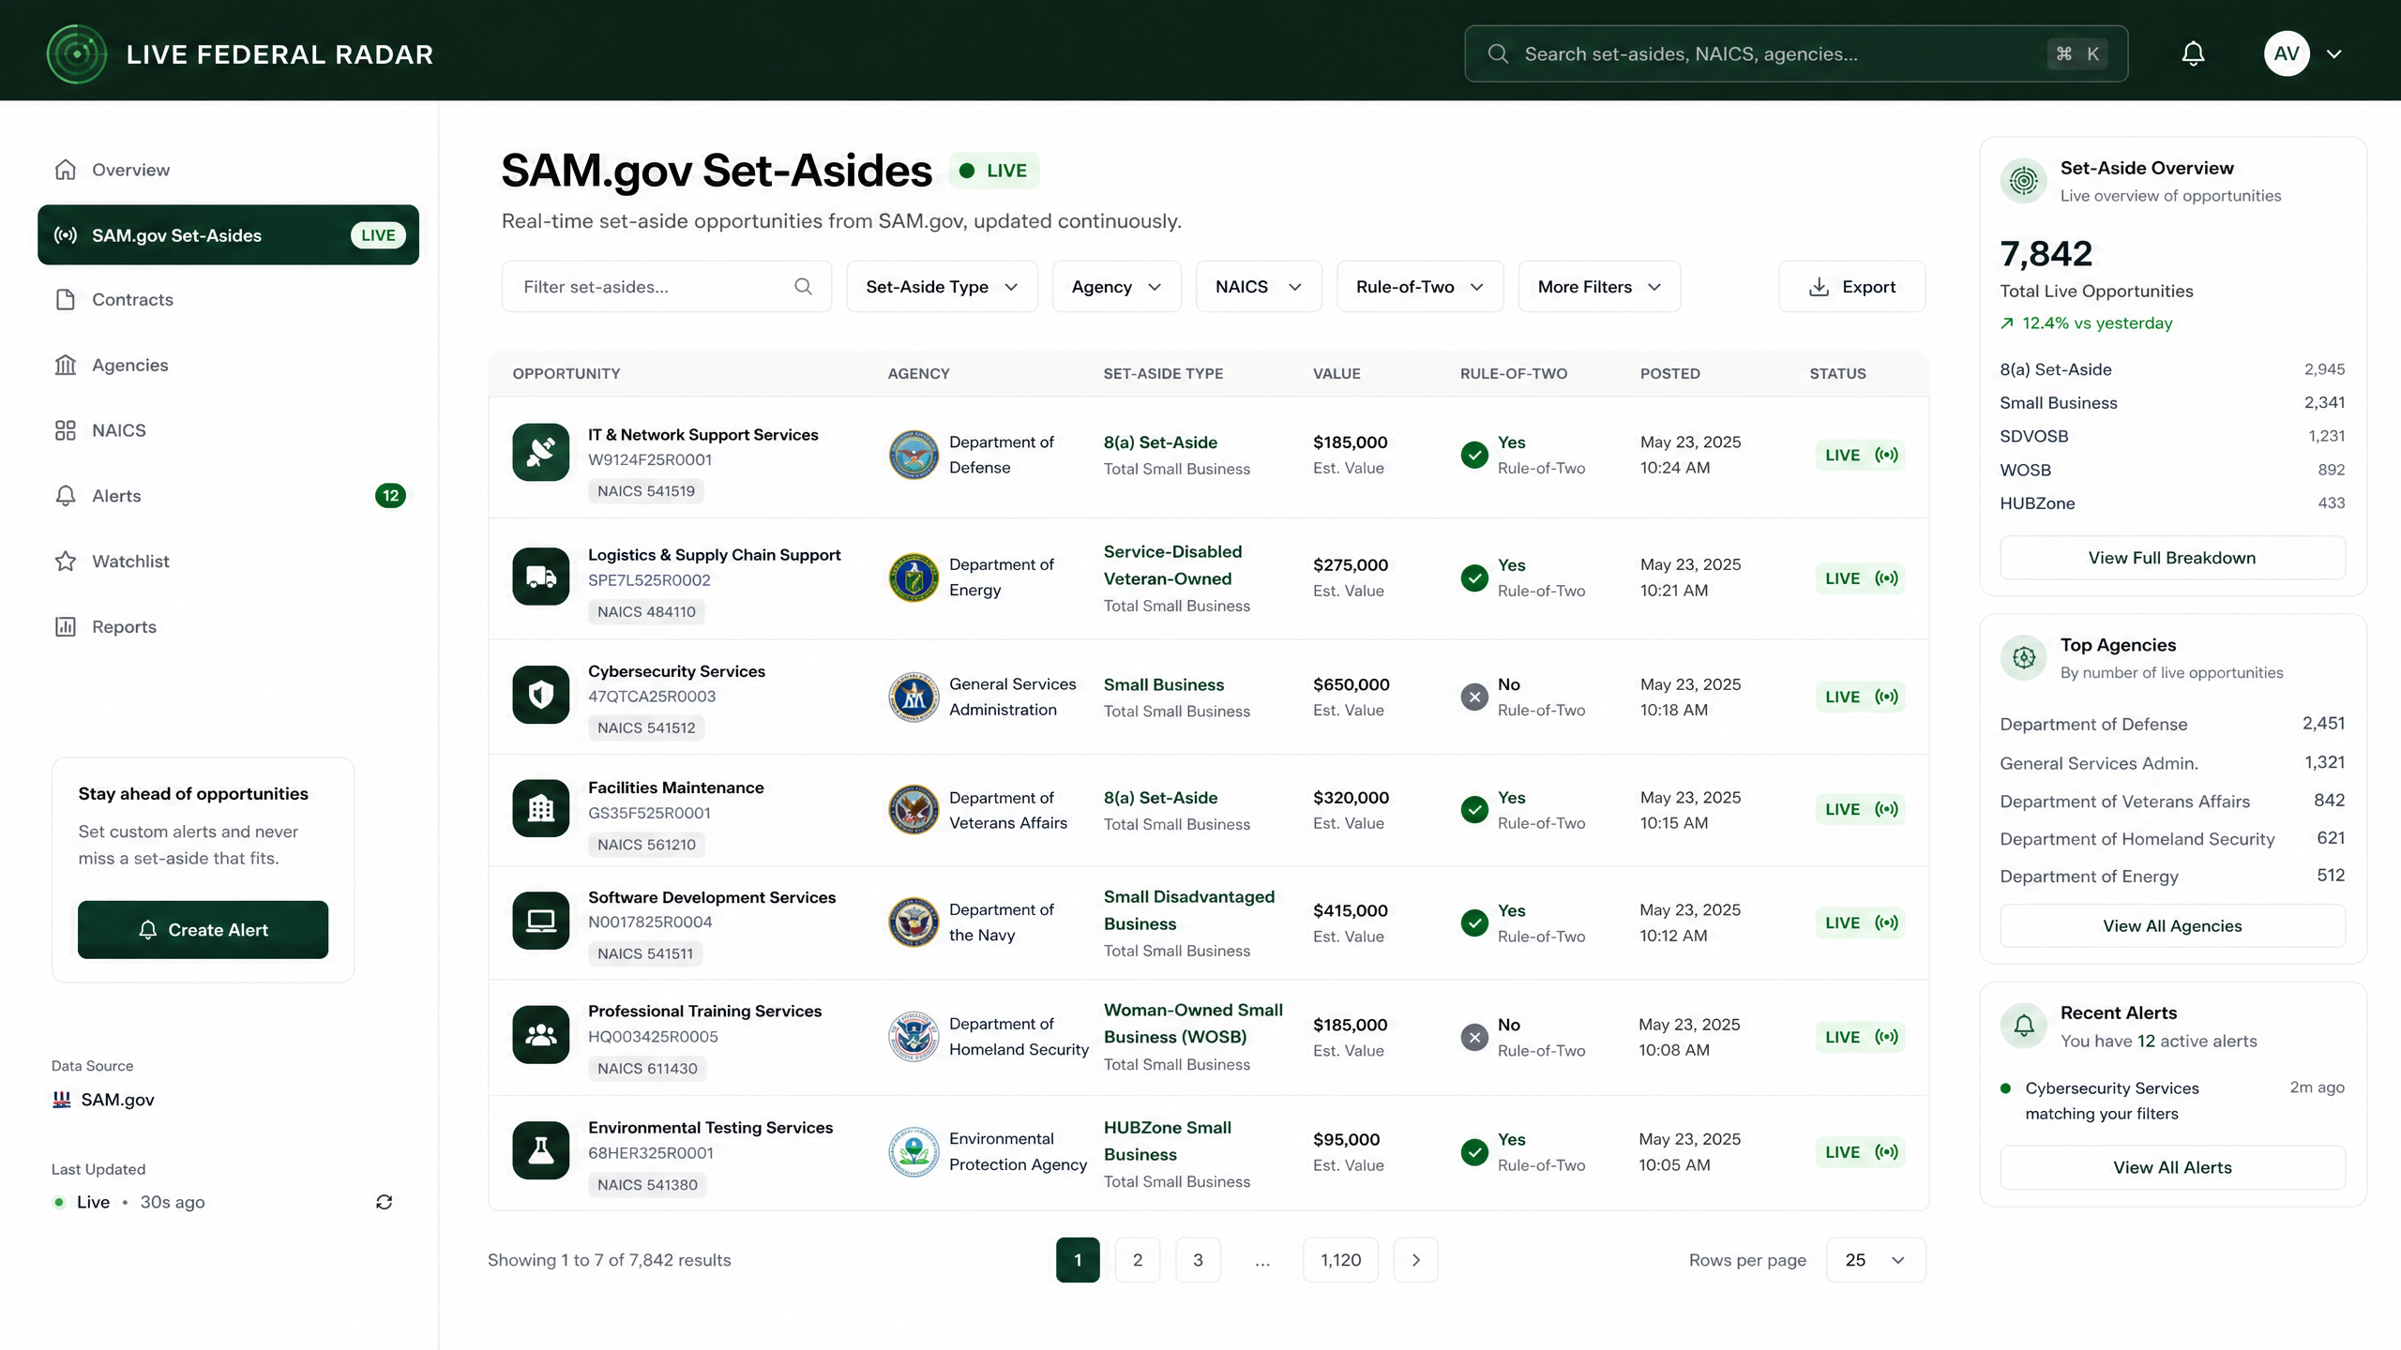Click the Department of the Navy seal
2401x1350 pixels.
[914, 922]
